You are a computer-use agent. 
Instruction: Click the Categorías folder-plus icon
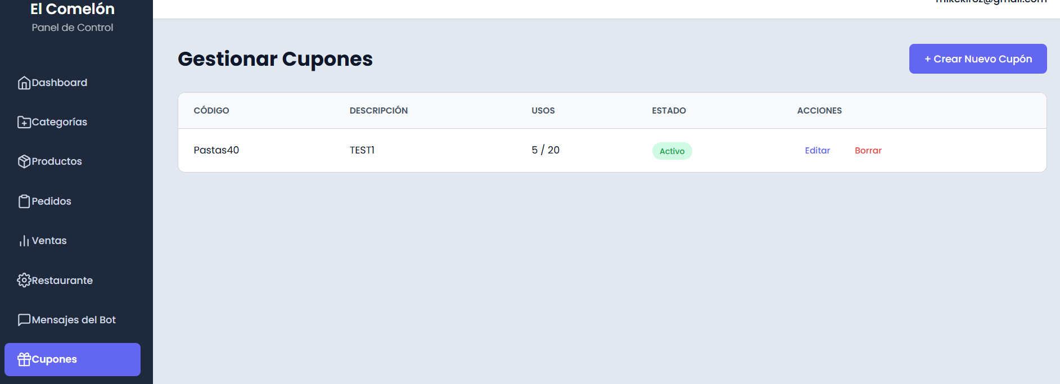(x=24, y=123)
